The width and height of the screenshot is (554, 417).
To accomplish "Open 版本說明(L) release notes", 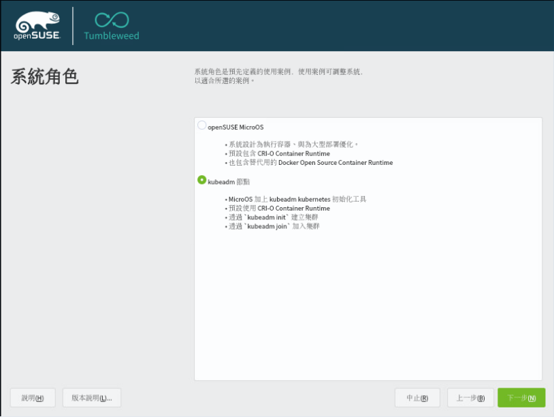I will [x=92, y=398].
